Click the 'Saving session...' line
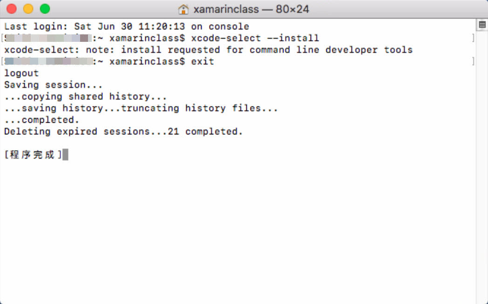 coord(53,85)
